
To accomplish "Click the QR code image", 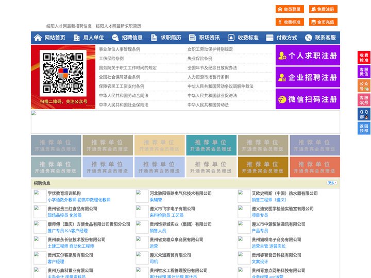I will pos(63,73).
